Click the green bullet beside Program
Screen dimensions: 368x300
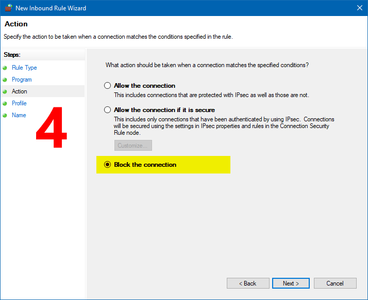click(5, 80)
